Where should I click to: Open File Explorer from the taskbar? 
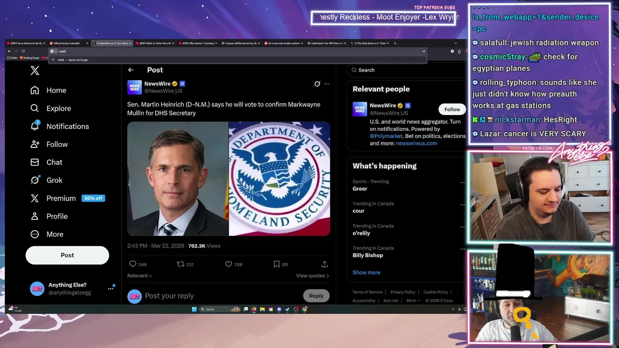262,309
